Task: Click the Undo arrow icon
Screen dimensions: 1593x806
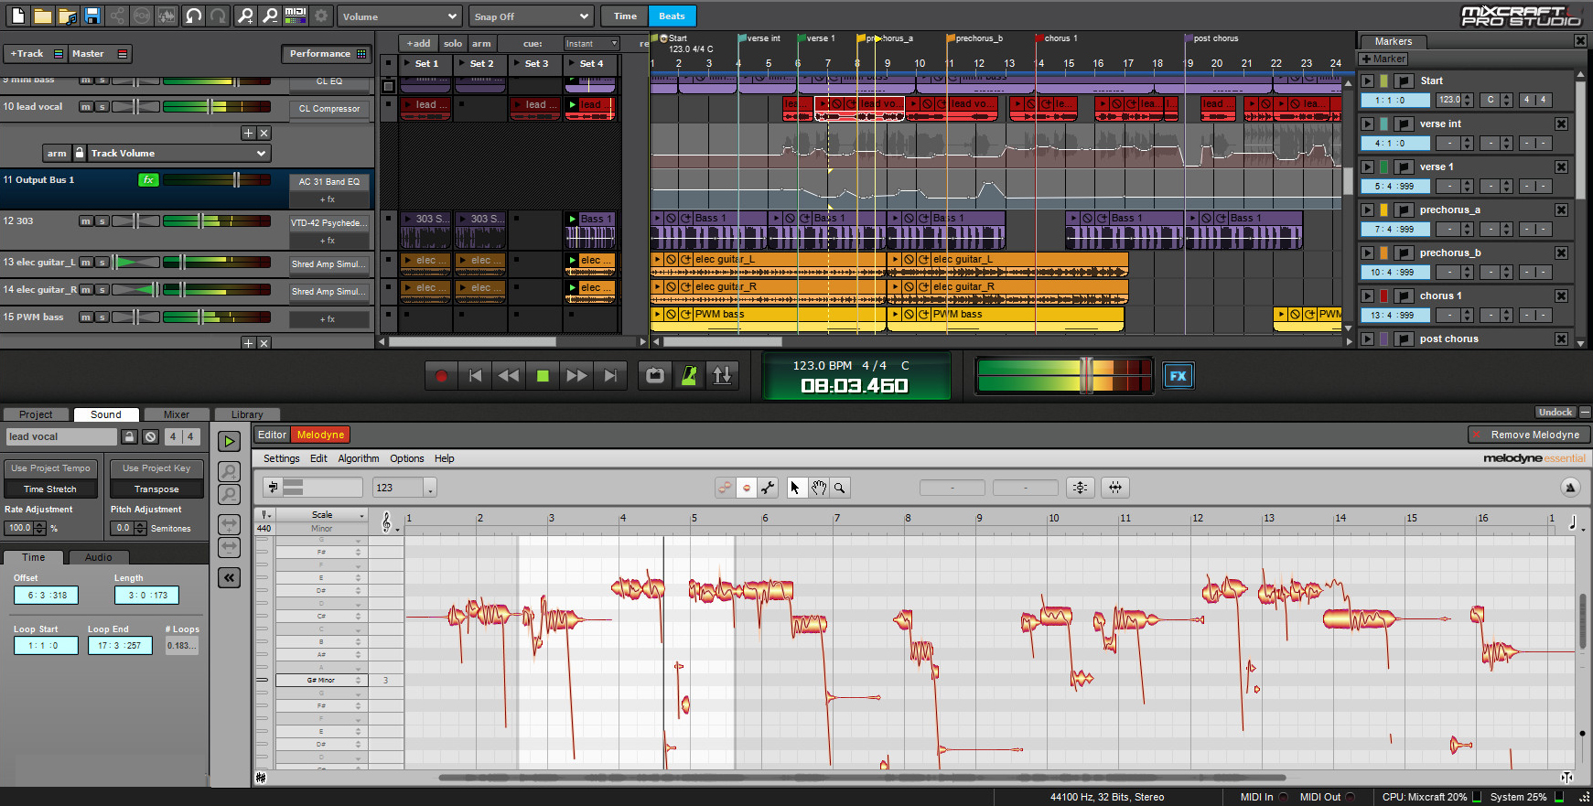Action: pyautogui.click(x=193, y=16)
